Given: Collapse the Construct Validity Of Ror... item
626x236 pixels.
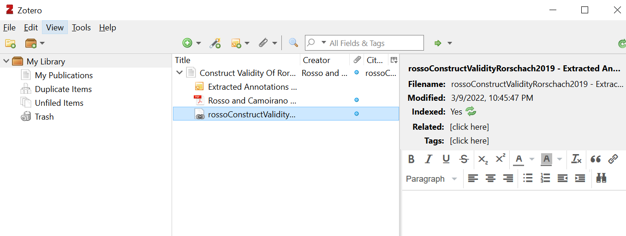Looking at the screenshot, I should click(179, 73).
